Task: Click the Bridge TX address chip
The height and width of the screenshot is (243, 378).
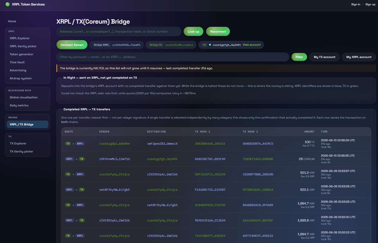Action: [171, 45]
